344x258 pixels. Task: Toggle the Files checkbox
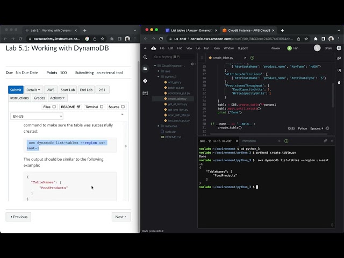point(54,106)
